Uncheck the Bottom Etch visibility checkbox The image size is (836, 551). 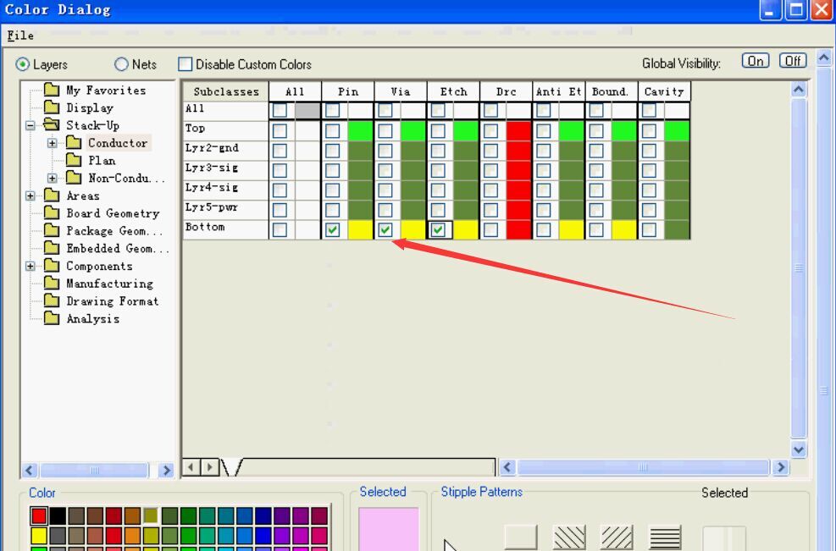(x=438, y=229)
